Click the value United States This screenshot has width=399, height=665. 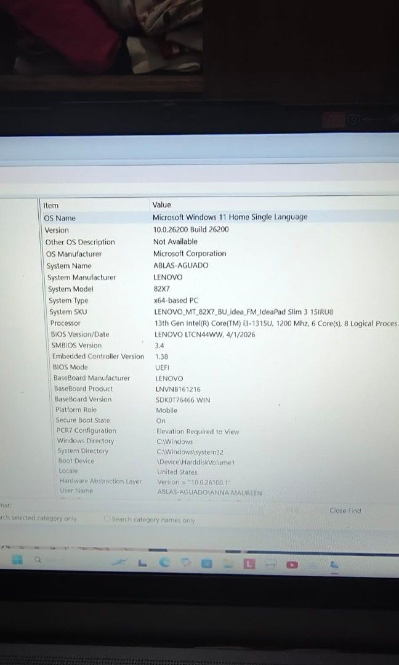tap(177, 472)
